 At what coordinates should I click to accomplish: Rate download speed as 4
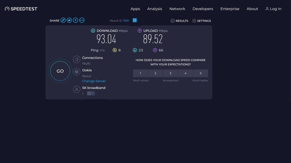(x=185, y=73)
